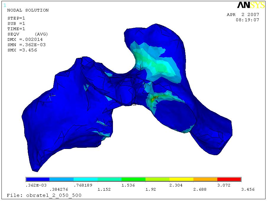
Task: Click the legend value 2.304
Action: (x=176, y=185)
